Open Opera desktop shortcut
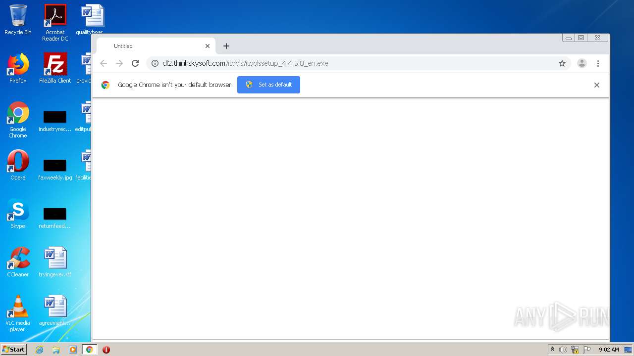Image resolution: width=634 pixels, height=356 pixels. click(x=18, y=165)
